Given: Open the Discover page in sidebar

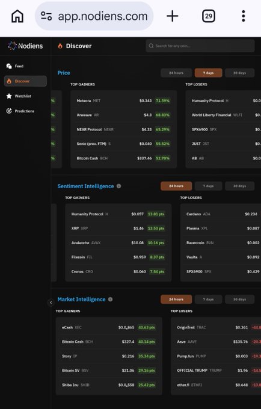Looking at the screenshot, I should (x=25, y=81).
